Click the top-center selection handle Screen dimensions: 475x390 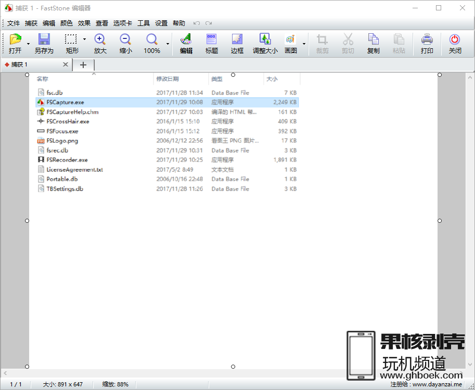click(233, 75)
